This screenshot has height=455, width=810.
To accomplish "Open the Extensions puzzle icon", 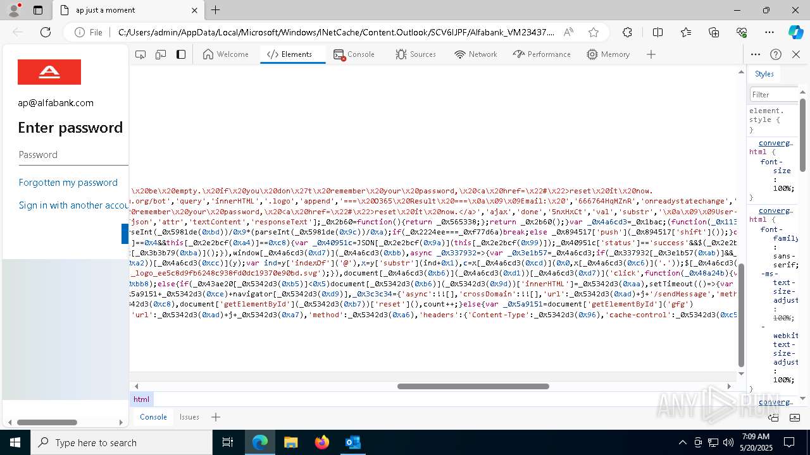I will (627, 32).
